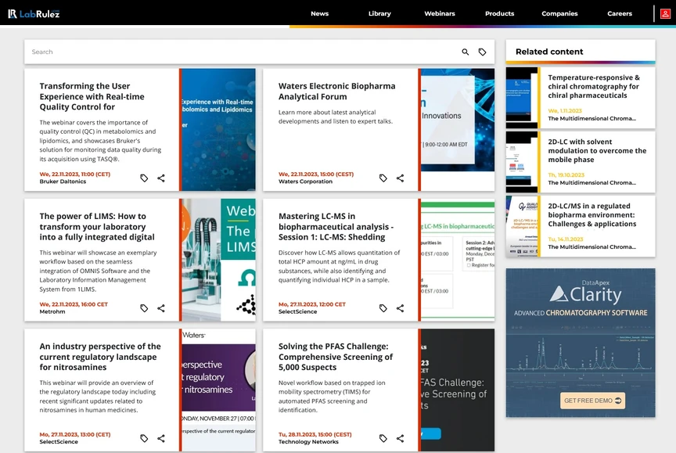
Task: Open the user account icon
Action: tap(665, 14)
